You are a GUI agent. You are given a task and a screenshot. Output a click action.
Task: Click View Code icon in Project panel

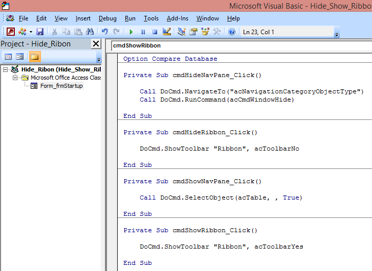pyautogui.click(x=8, y=57)
